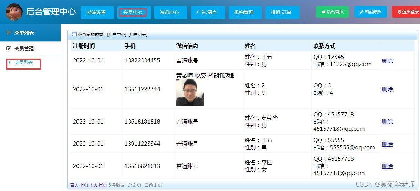
Task: Click phone number 13618181818
Action: click(x=142, y=121)
